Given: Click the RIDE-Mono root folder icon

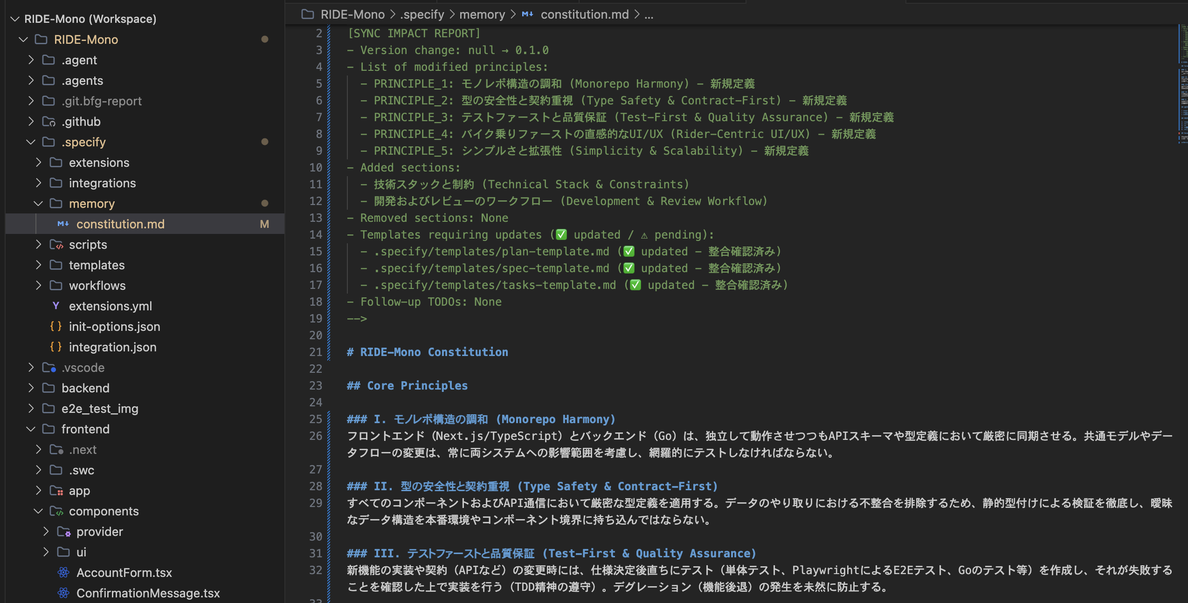Looking at the screenshot, I should tap(41, 39).
